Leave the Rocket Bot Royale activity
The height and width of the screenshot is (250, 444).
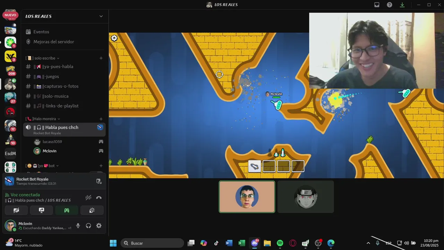(99, 181)
